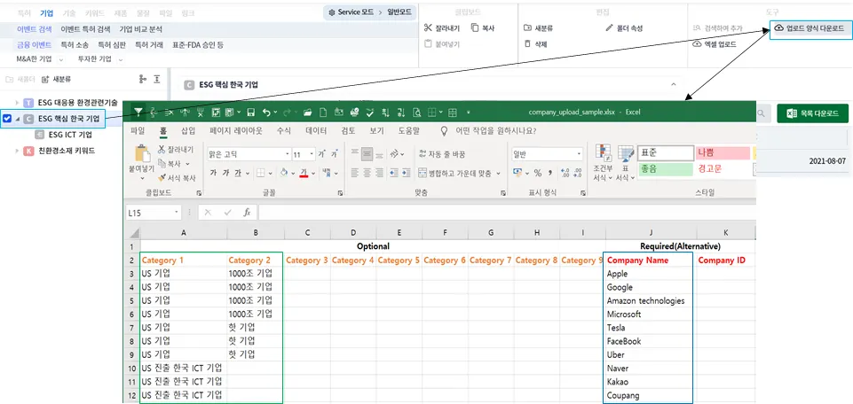The image size is (853, 404).
Task: Create a new blank file via Excel's toolbar
Action: pos(322,113)
